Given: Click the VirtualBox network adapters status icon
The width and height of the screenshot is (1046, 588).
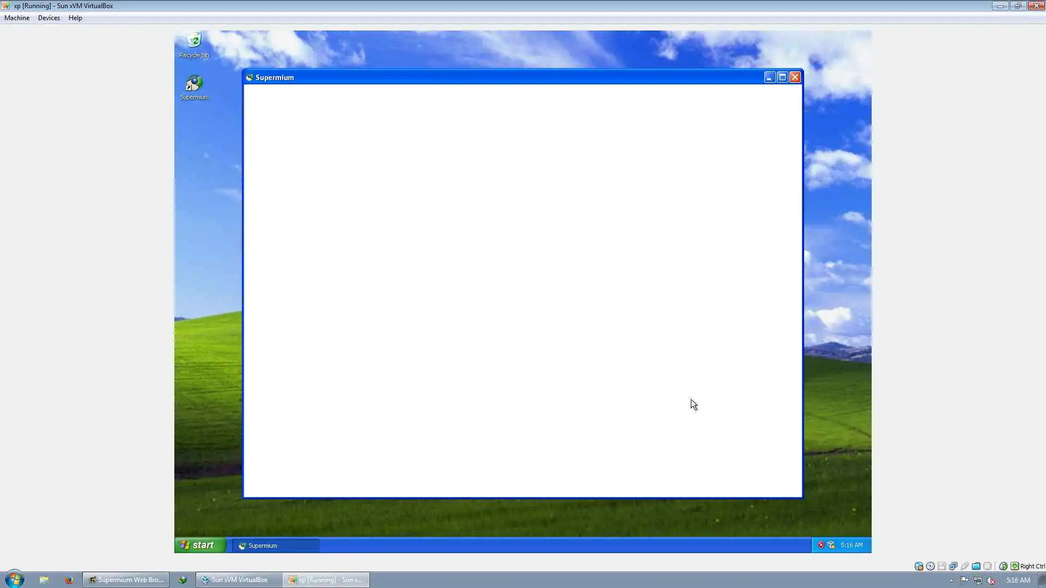Looking at the screenshot, I should tap(953, 566).
